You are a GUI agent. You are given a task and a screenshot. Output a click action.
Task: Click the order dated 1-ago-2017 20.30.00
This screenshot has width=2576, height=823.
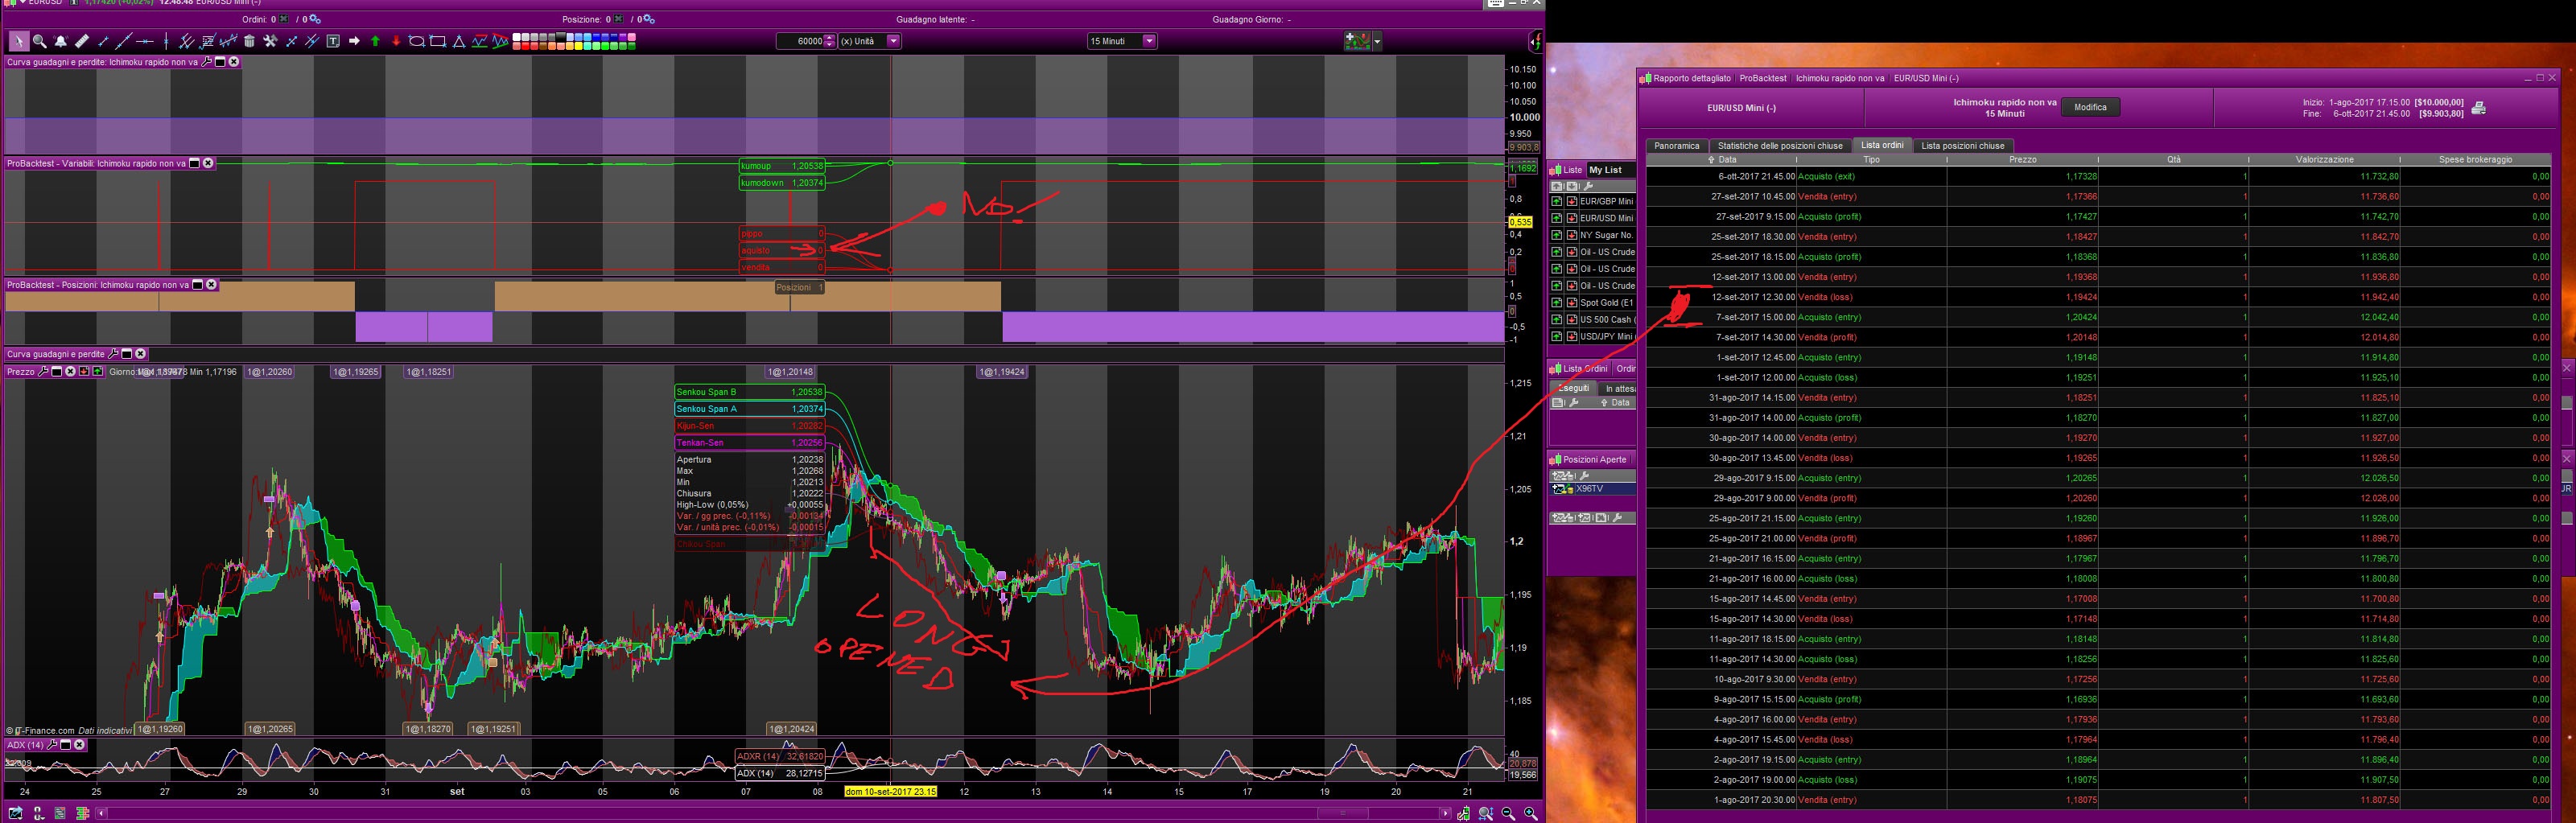point(2098,800)
